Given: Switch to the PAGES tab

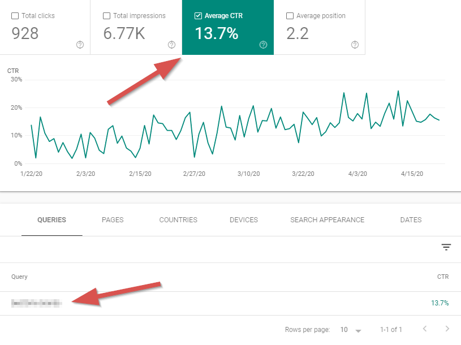Looking at the screenshot, I should click(x=112, y=220).
